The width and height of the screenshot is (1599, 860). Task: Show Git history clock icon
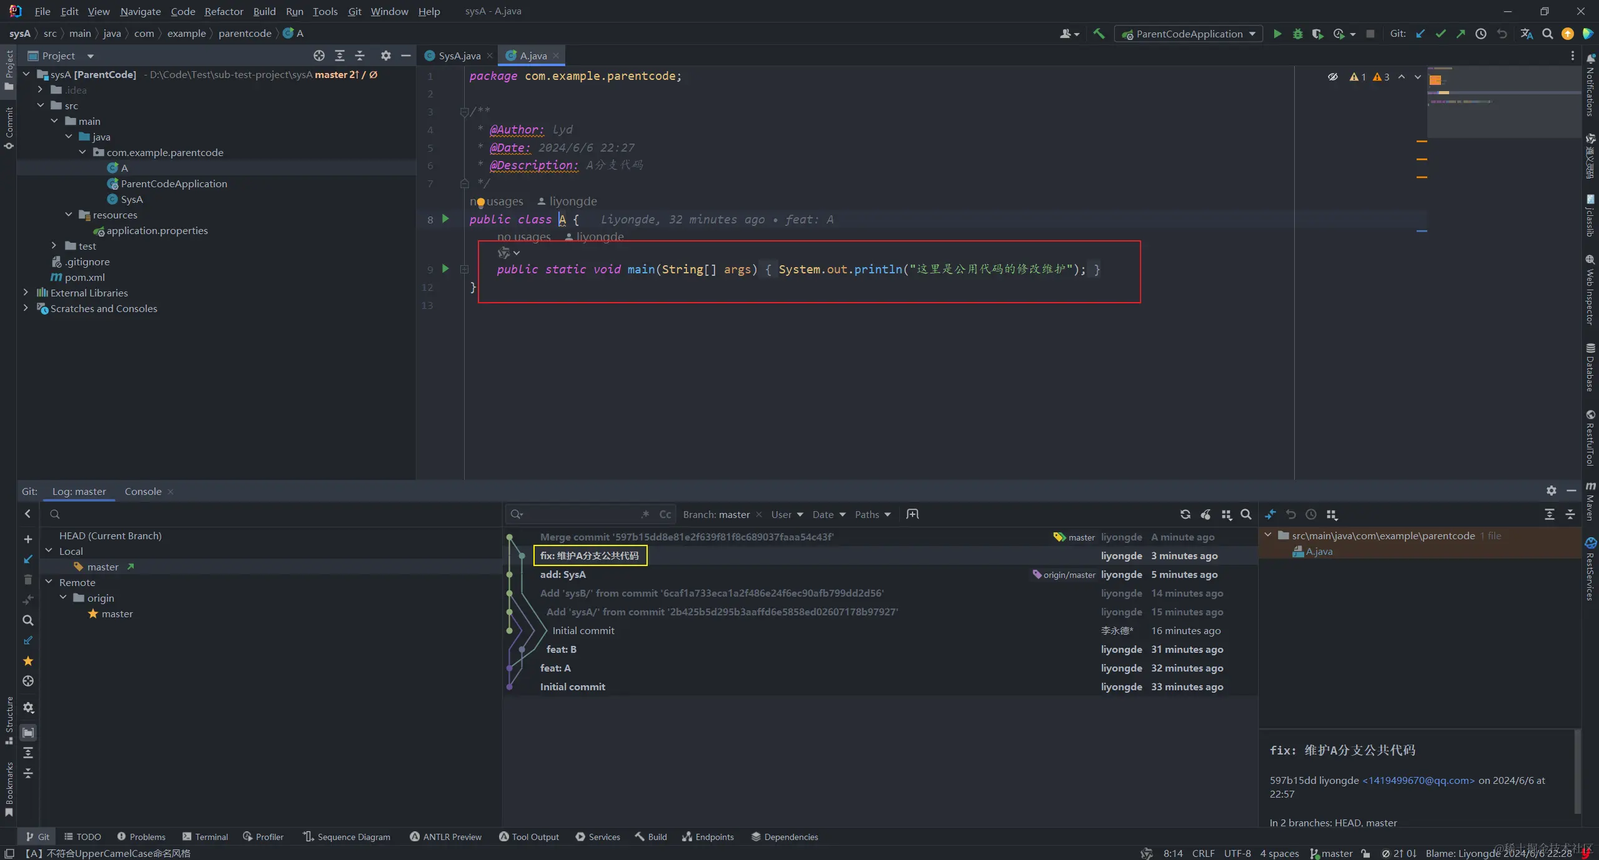[x=1481, y=34]
